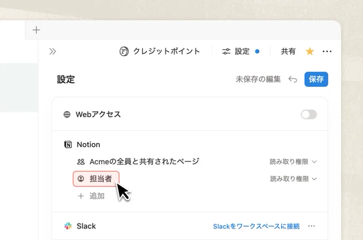
Task: Click the Webアクセス label text
Action: tap(98, 115)
